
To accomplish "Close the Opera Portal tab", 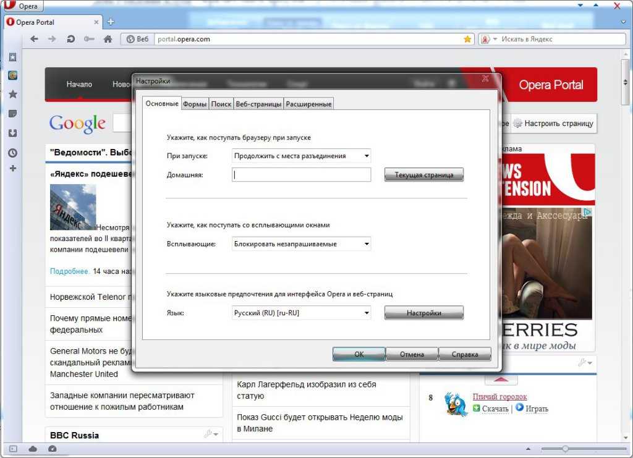I will point(96,22).
